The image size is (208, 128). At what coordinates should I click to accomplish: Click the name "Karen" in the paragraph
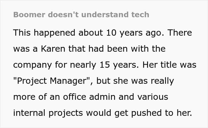(53, 49)
